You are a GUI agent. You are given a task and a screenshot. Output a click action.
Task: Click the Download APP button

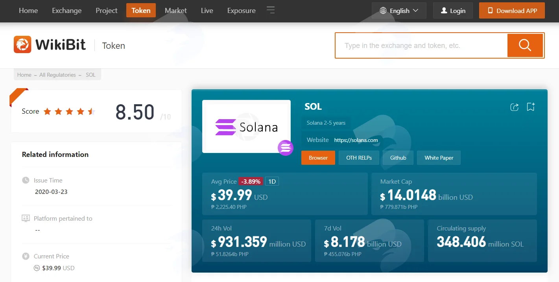coord(512,11)
